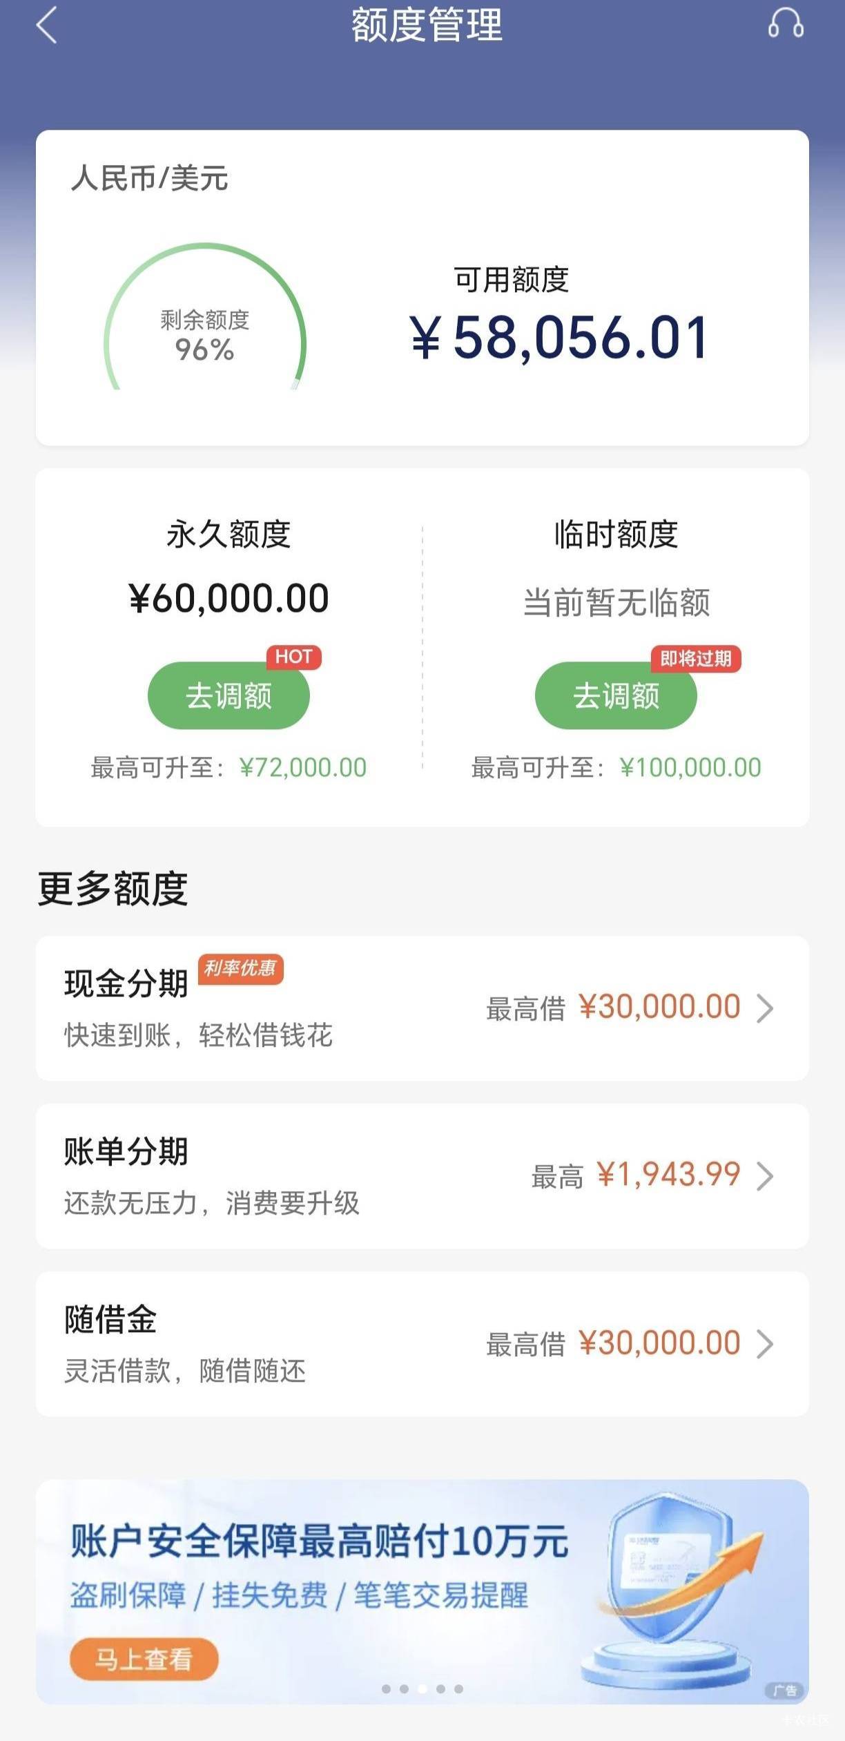Expand 随借金 chevron arrow
845x1741 pixels.
[765, 1344]
